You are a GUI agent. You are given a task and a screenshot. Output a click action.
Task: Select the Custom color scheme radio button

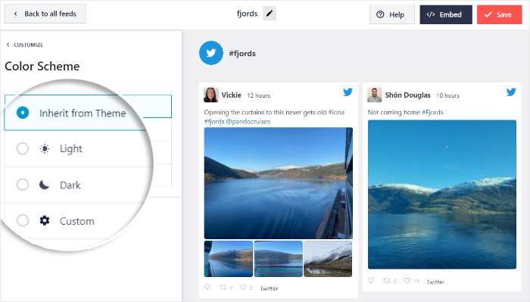coord(23,220)
